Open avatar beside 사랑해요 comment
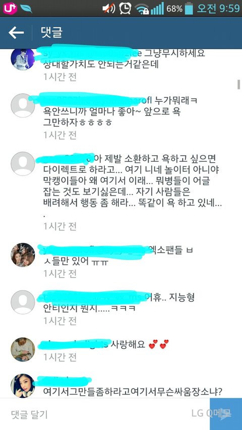Screen dimensions: 242x430 click(23, 349)
